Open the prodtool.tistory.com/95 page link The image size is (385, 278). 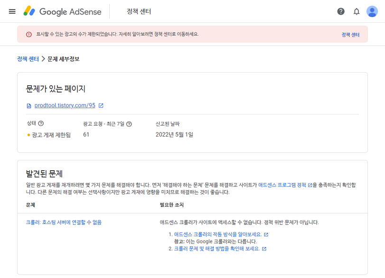(65, 105)
